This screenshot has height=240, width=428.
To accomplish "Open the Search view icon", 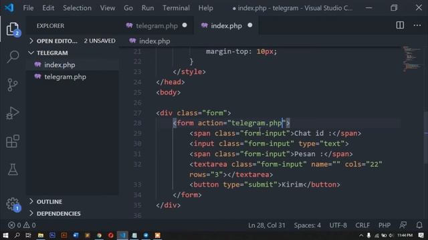I will 13,57.
